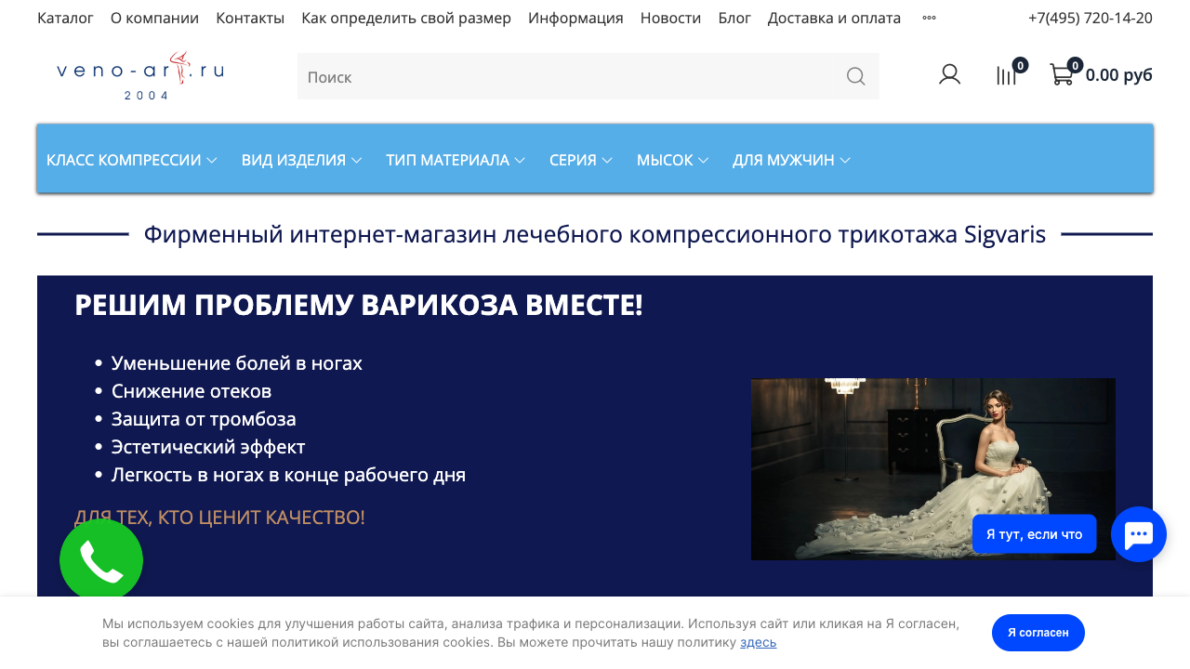The width and height of the screenshot is (1190, 669).
Task: Click the ДЛЯ ТЕХ, КТО ЦЕНИТ КАЧЕСТВО! text
Action: click(219, 518)
